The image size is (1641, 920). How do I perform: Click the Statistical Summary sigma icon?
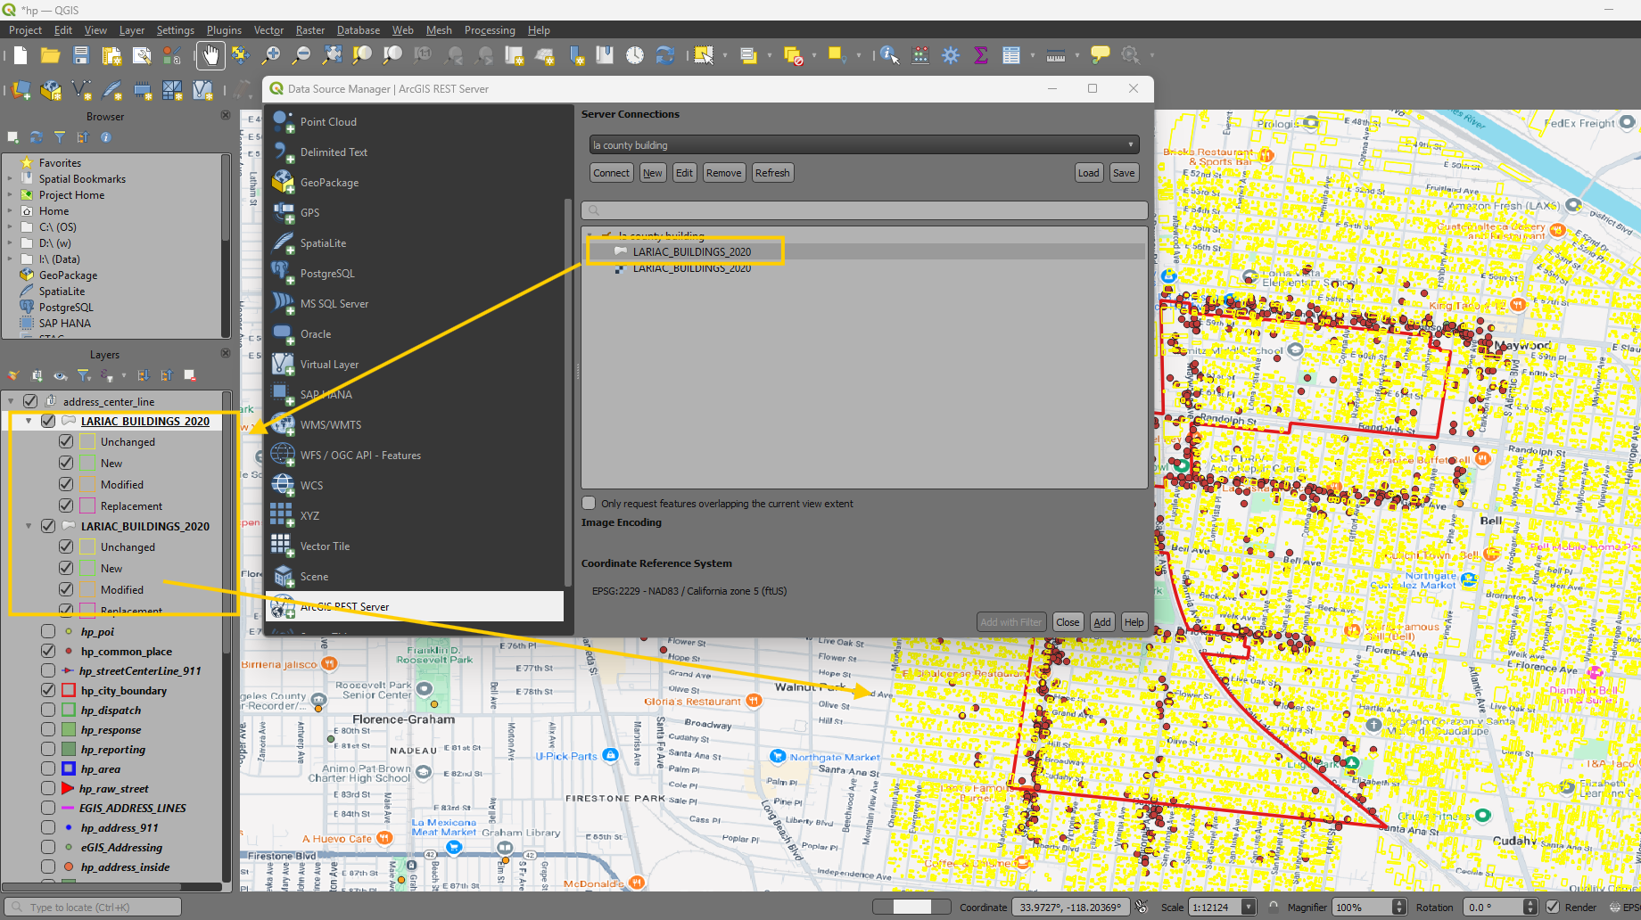981,55
